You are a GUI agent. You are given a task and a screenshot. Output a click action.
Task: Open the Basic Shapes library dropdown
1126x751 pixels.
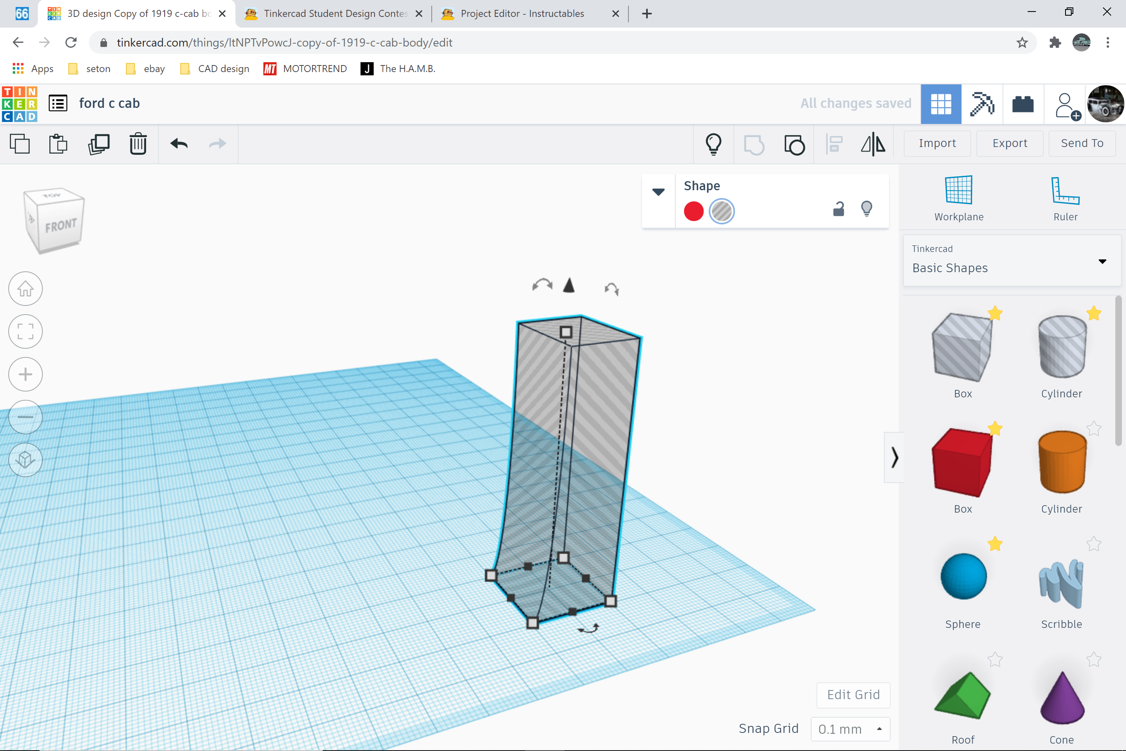point(1012,261)
